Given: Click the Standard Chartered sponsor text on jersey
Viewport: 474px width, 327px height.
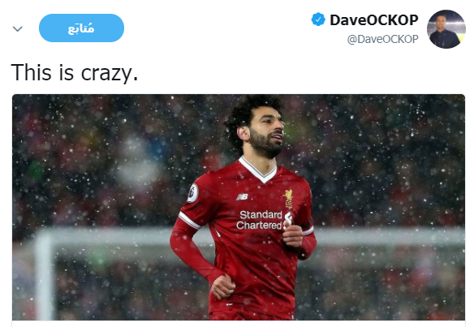Looking at the screenshot, I should pyautogui.click(x=260, y=220).
